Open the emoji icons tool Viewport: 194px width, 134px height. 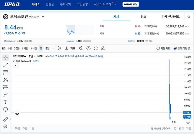pos(6,109)
